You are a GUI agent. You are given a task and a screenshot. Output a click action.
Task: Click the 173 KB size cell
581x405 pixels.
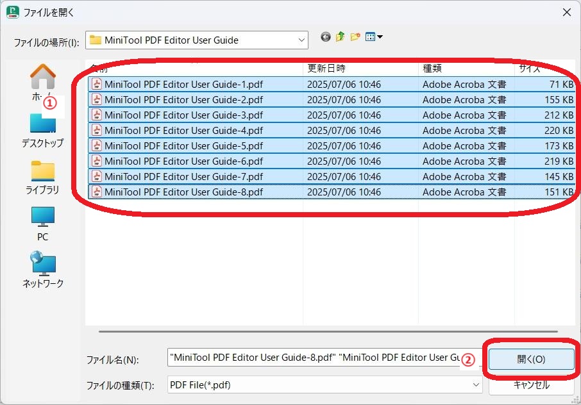559,146
